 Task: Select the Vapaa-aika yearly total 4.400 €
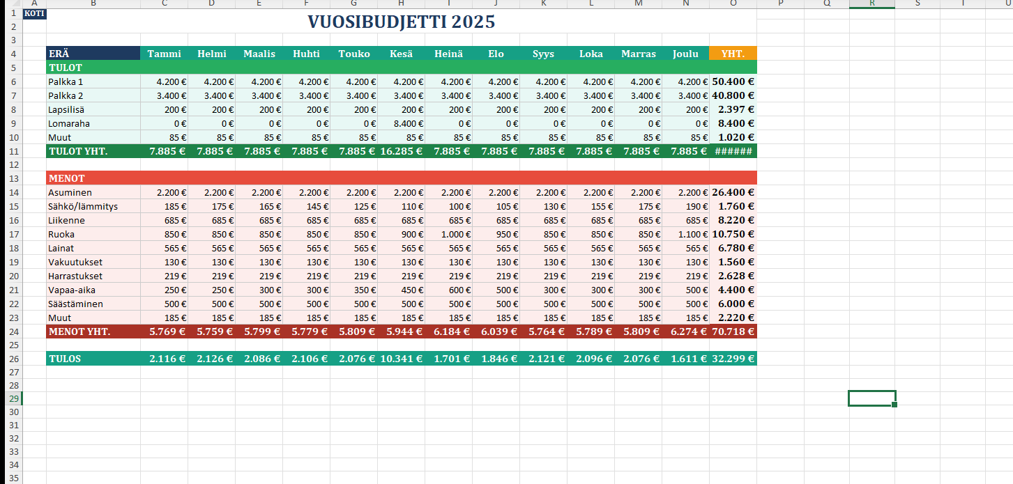point(733,290)
